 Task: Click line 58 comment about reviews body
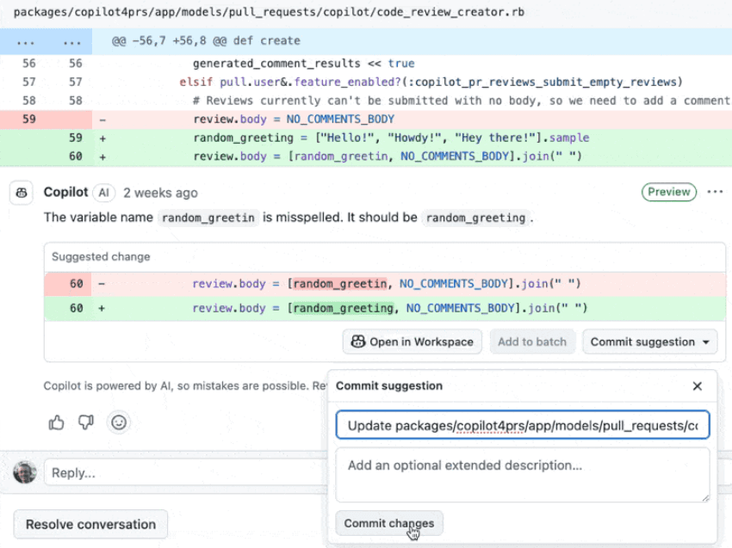tap(462, 101)
